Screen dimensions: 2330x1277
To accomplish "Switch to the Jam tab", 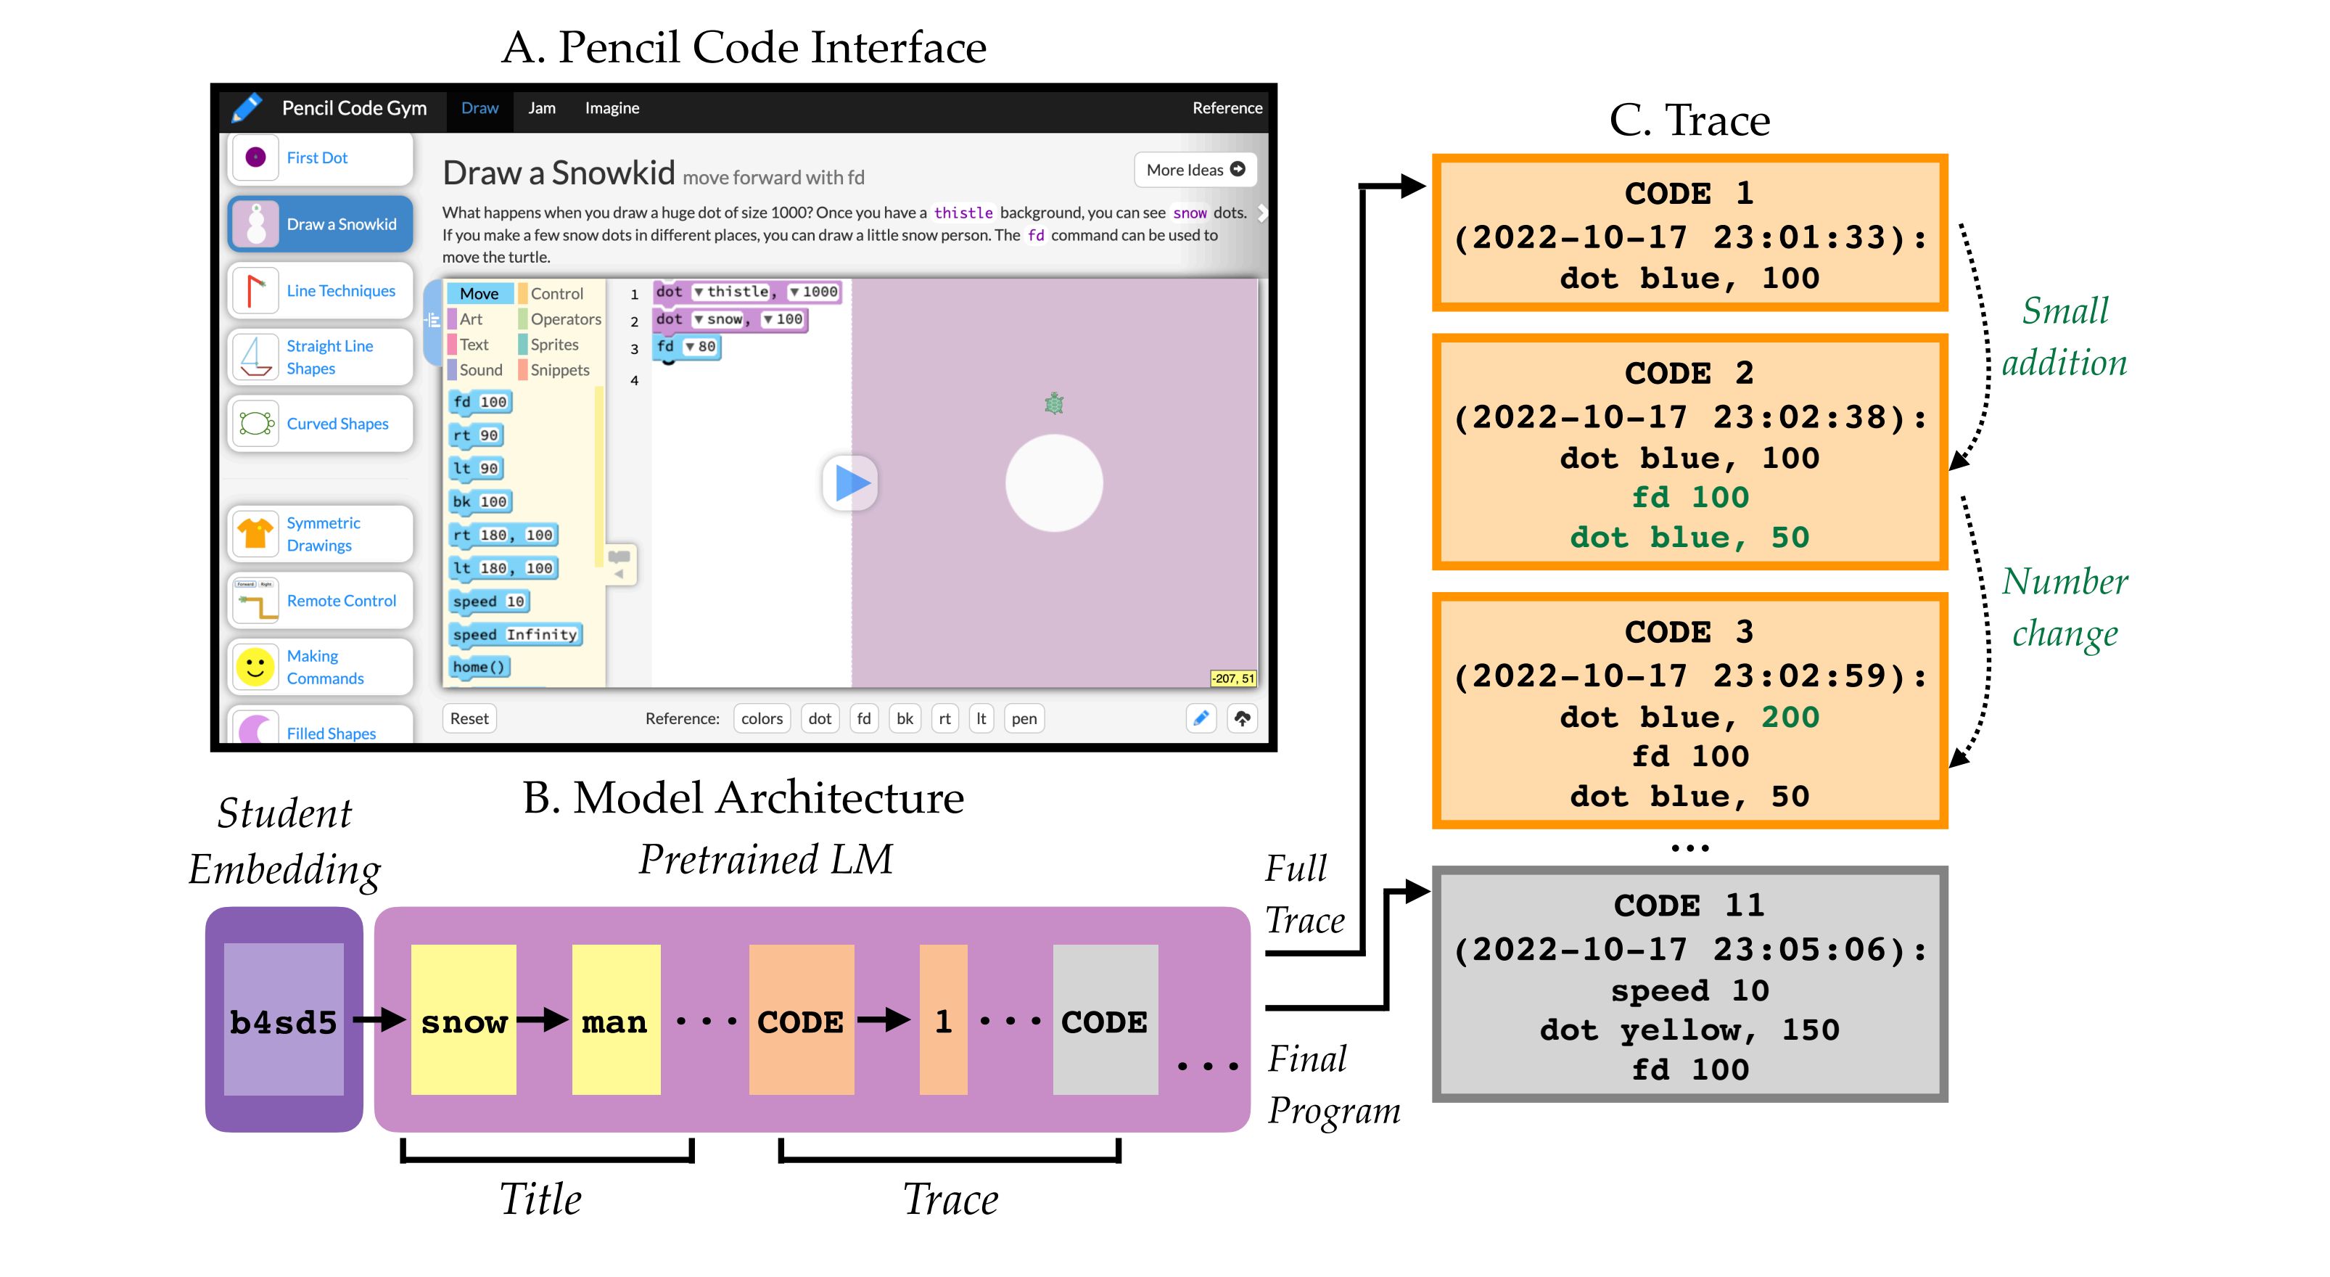I will point(542,107).
